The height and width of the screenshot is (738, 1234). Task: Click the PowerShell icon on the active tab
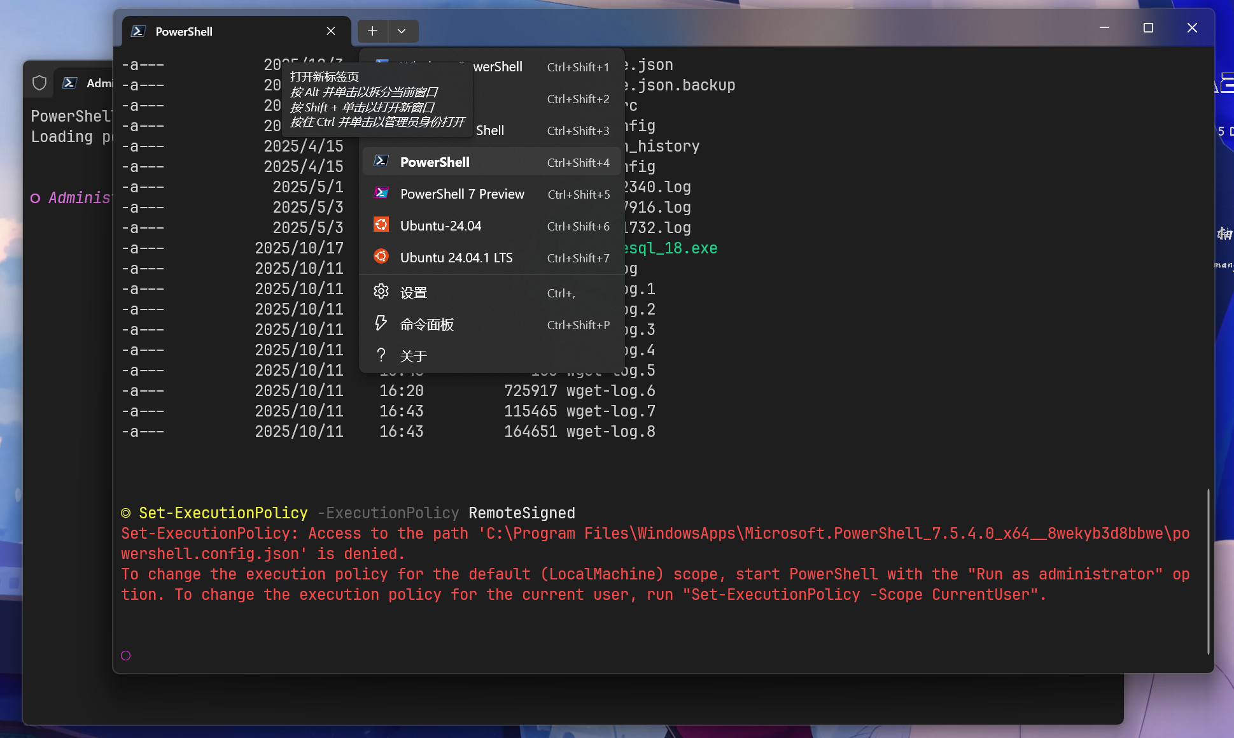click(137, 31)
